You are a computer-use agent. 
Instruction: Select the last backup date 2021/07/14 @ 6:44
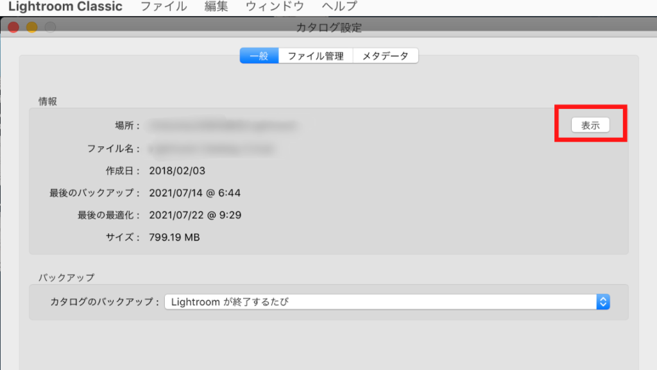195,193
